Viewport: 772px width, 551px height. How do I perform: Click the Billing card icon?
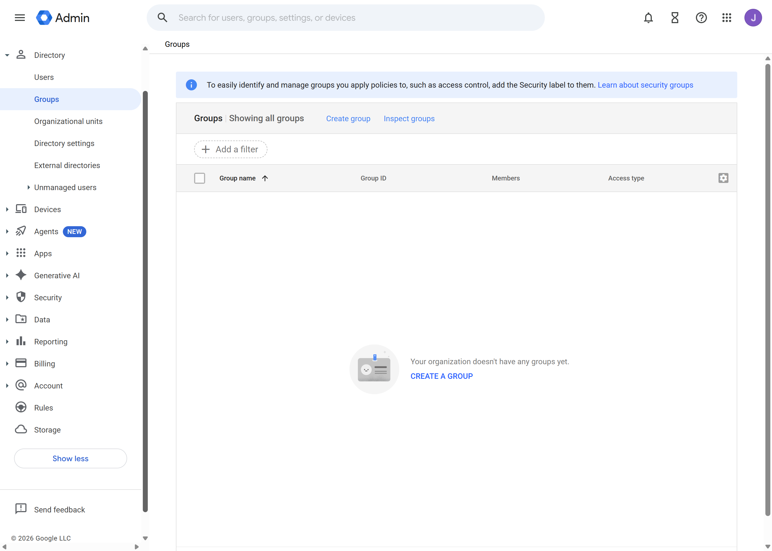pos(21,363)
